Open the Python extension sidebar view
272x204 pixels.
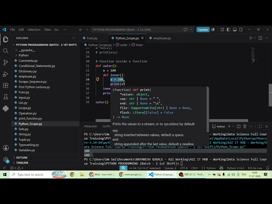(x=6, y=108)
